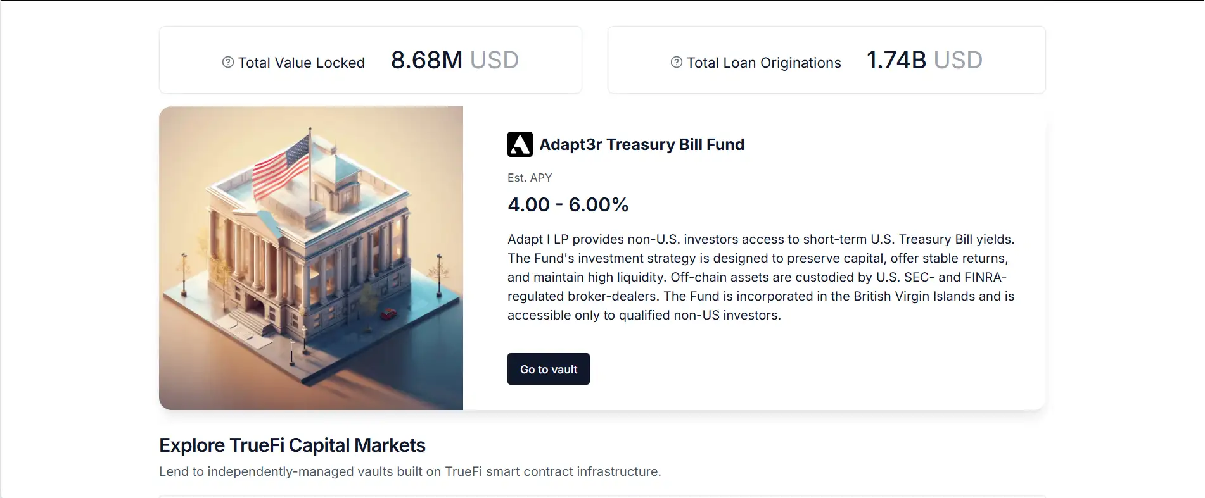The height and width of the screenshot is (498, 1205).
Task: Click the help icon beside Total Value Locked
Action: (228, 62)
